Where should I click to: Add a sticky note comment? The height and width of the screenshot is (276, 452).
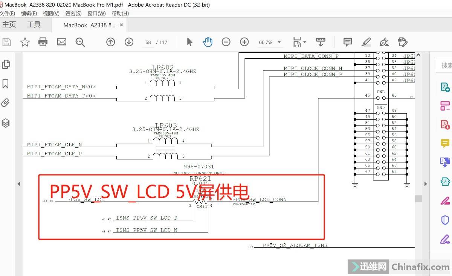point(347,42)
